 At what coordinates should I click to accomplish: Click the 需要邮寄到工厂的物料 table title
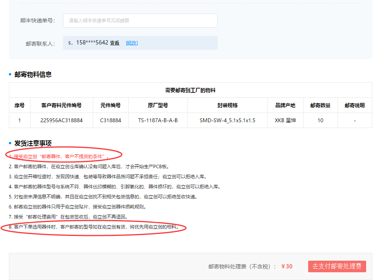(x=190, y=90)
